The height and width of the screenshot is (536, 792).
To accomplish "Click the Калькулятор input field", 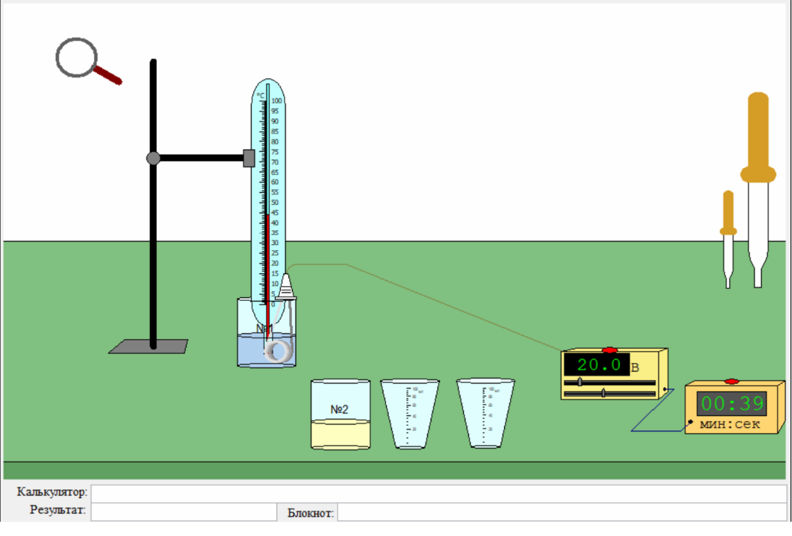I will click(439, 494).
